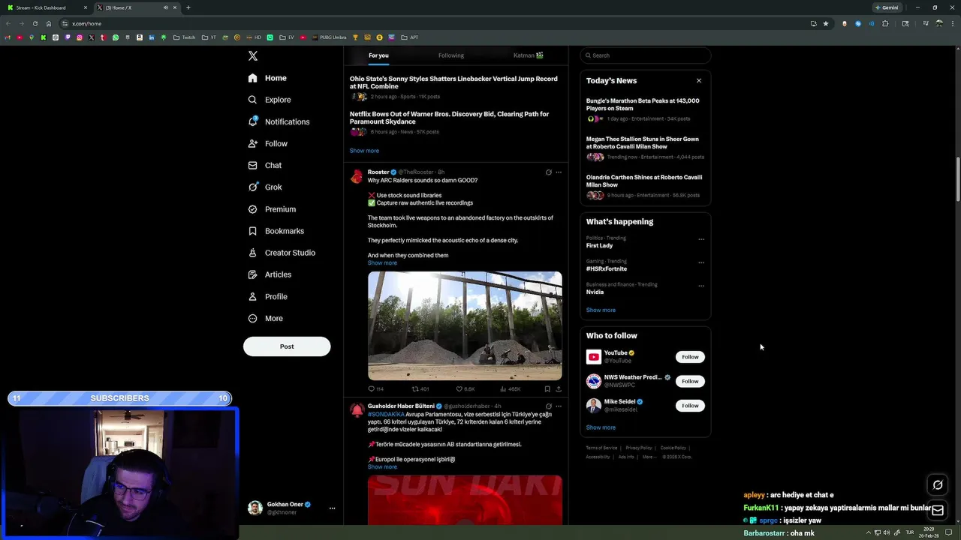The height and width of the screenshot is (540, 961).
Task: Open Bookmarks in the sidebar
Action: (276, 231)
